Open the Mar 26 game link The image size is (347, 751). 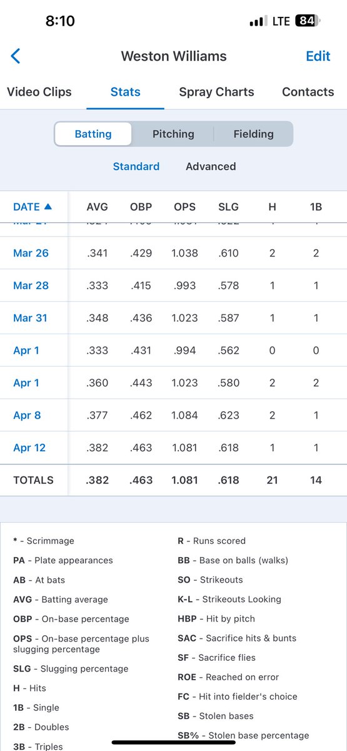[31, 253]
